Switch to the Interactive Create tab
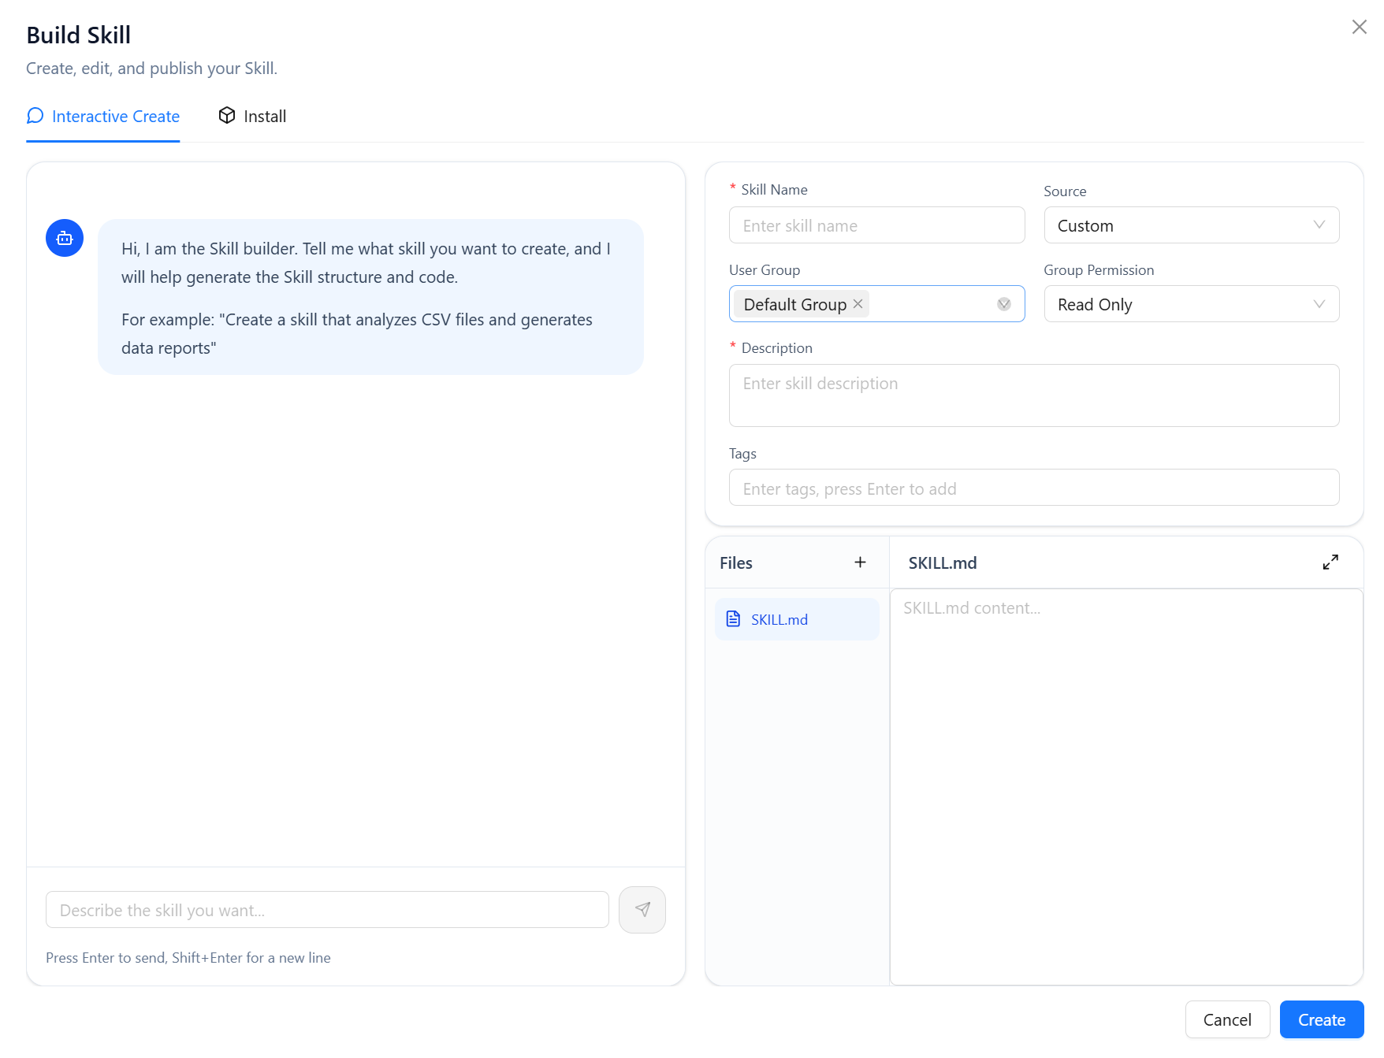This screenshot has width=1384, height=1058. pyautogui.click(x=103, y=117)
